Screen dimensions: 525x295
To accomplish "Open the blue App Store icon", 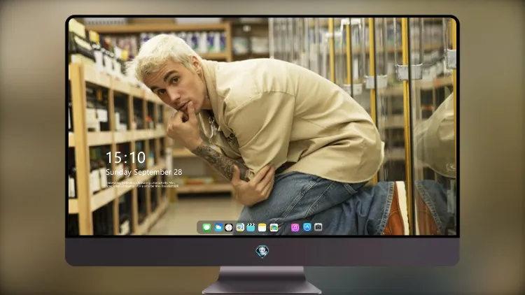I will tap(307, 227).
